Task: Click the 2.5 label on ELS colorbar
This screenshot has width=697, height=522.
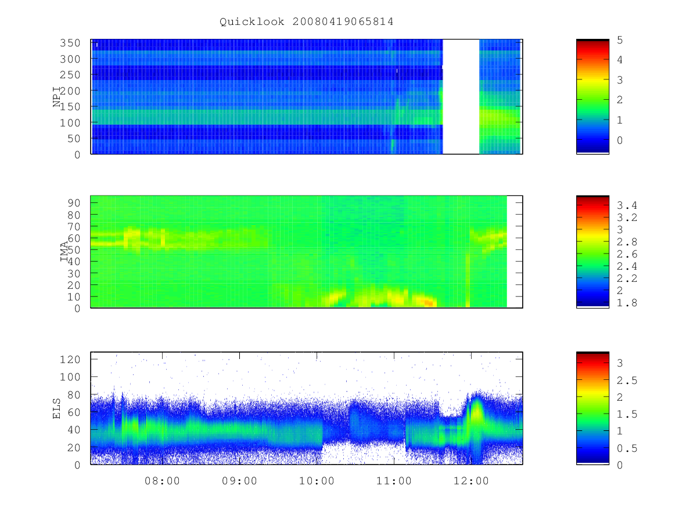Action: click(627, 380)
